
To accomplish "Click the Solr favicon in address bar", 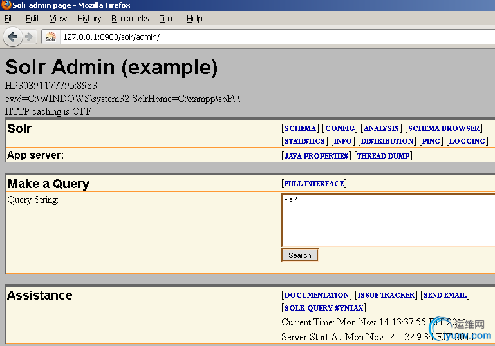I will [50, 37].
